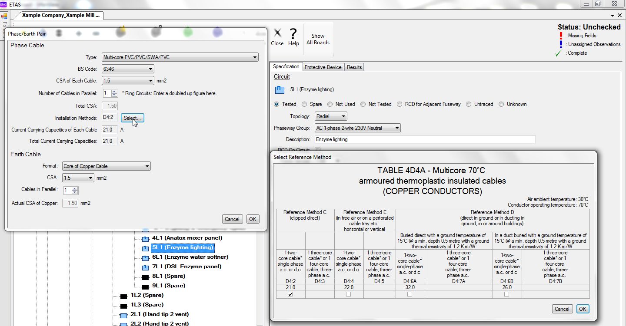Uncheck the D4:2 reference method checkbox
Viewport: 626px width, 326px height.
pyautogui.click(x=290, y=294)
